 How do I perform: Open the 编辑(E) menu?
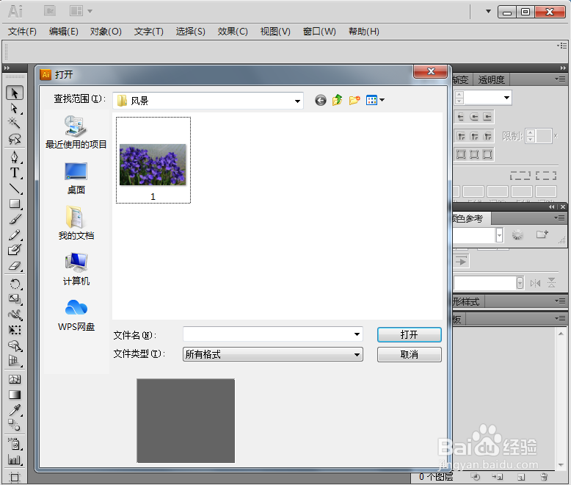tap(63, 32)
